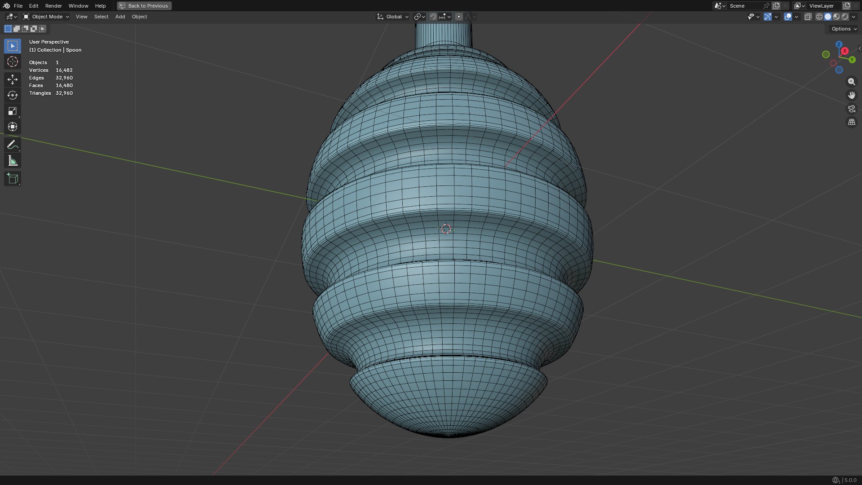Click the version status icon
Image resolution: width=862 pixels, height=485 pixels.
(836, 480)
